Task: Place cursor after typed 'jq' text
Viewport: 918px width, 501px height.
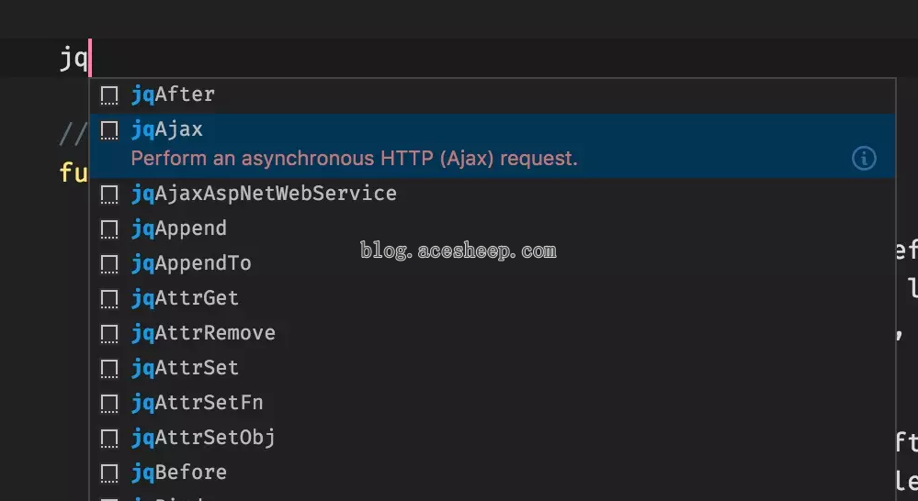Action: 90,59
